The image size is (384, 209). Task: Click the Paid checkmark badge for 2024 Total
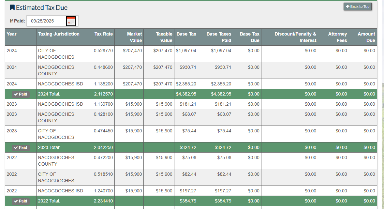[21, 94]
